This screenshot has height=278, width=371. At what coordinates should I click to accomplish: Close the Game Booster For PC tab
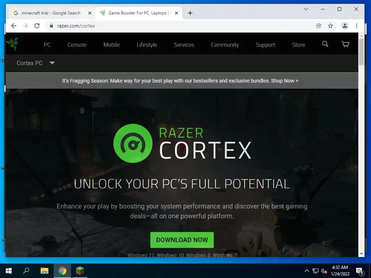pos(176,13)
